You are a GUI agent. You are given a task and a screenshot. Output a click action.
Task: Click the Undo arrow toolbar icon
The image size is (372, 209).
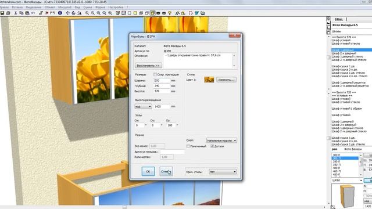pyautogui.click(x=33, y=13)
